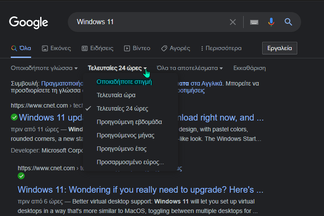The height and width of the screenshot is (216, 324).
Task: Click the Βίντεο tab play icon
Action: pos(127,48)
